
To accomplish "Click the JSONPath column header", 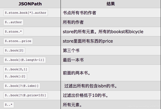I will pos(30,4).
